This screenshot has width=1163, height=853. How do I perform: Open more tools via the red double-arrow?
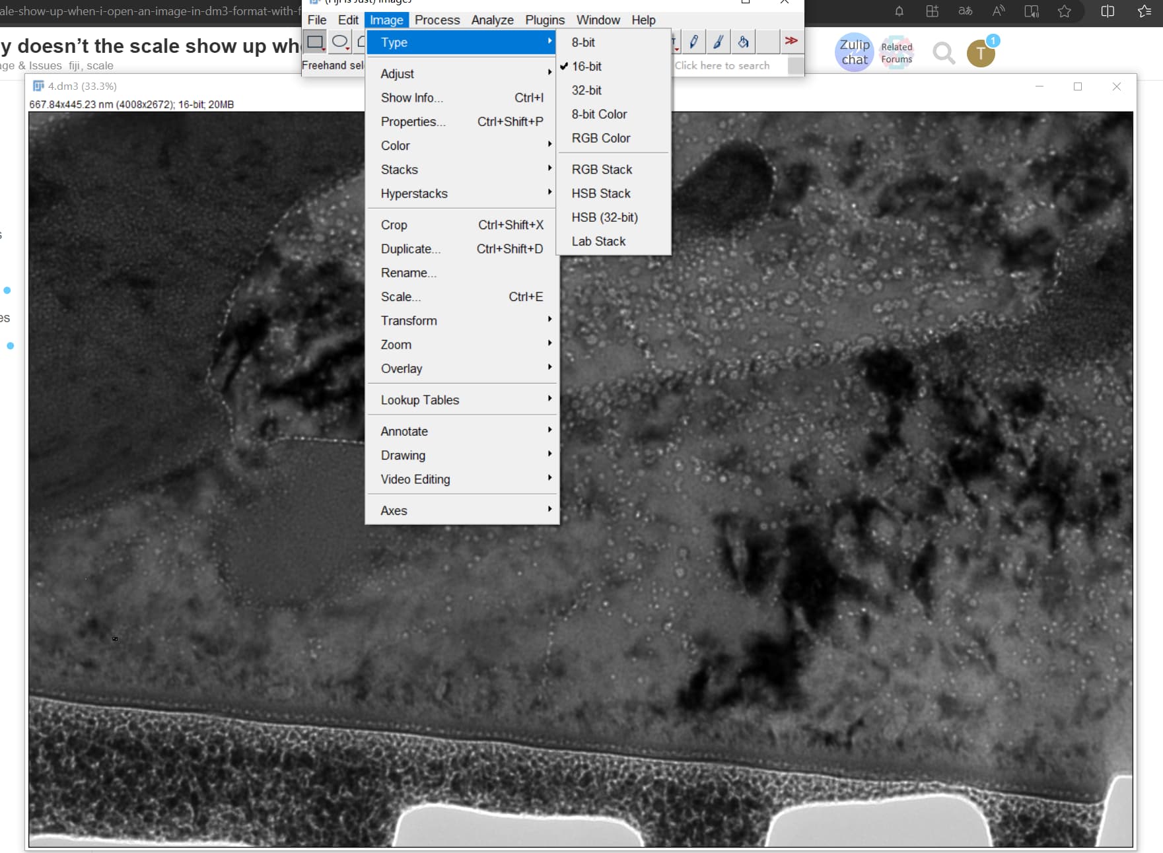(791, 41)
